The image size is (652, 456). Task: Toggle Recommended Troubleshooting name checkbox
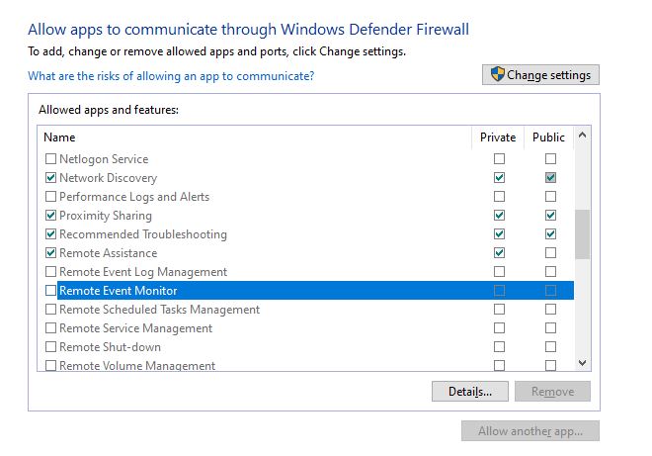[50, 234]
